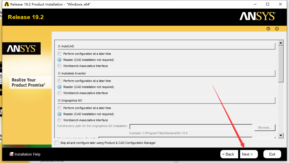289x163 pixels.
Task: Collapse the Unigraphics NX section
Action: point(59,100)
